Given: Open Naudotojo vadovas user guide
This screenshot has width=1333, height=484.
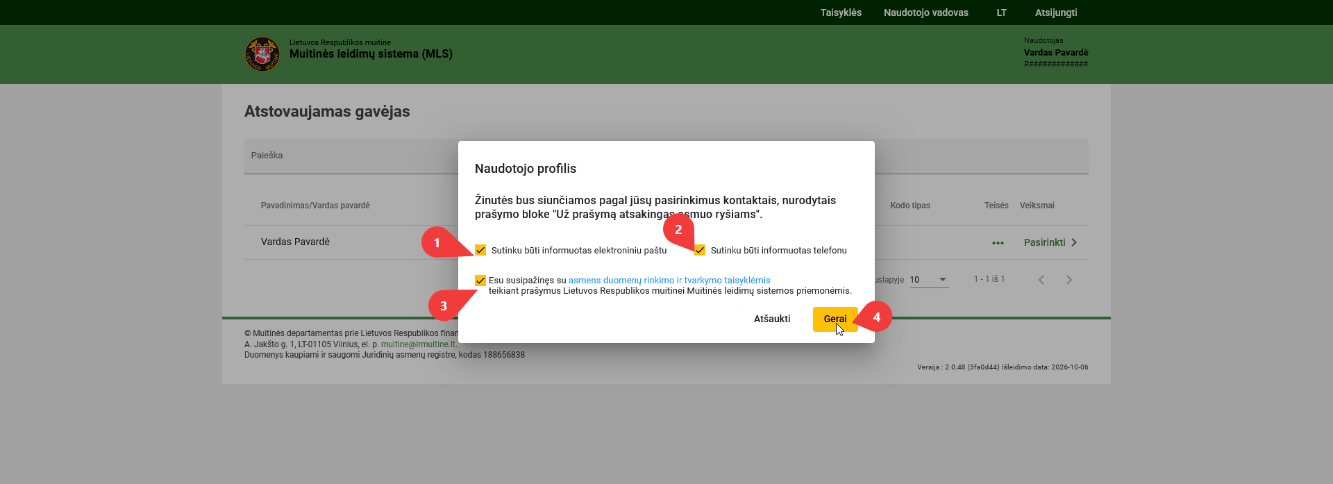Looking at the screenshot, I should point(925,12).
